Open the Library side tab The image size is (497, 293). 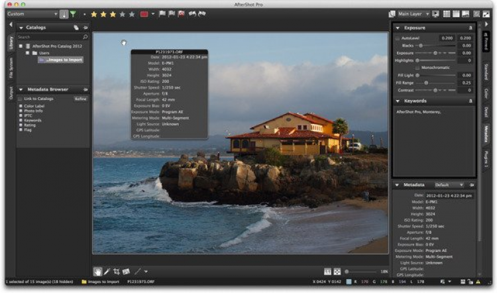click(11, 42)
